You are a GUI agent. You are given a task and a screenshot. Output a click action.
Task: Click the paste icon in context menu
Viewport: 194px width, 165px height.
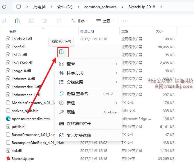click(61, 52)
